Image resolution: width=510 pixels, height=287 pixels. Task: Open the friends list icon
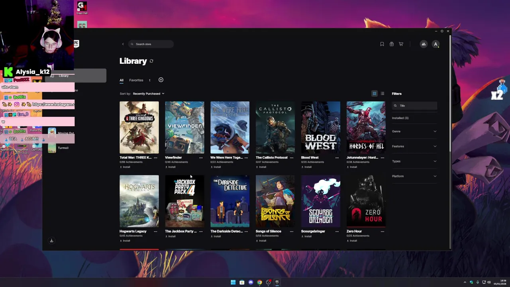coord(424,44)
